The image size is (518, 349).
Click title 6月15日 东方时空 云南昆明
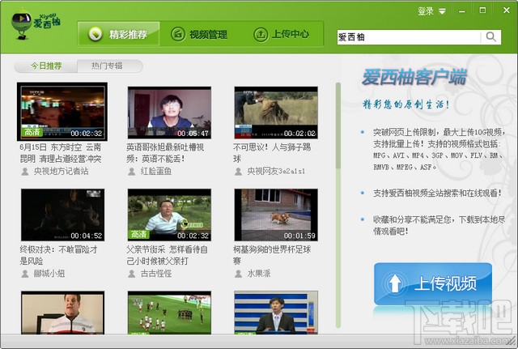pos(61,153)
